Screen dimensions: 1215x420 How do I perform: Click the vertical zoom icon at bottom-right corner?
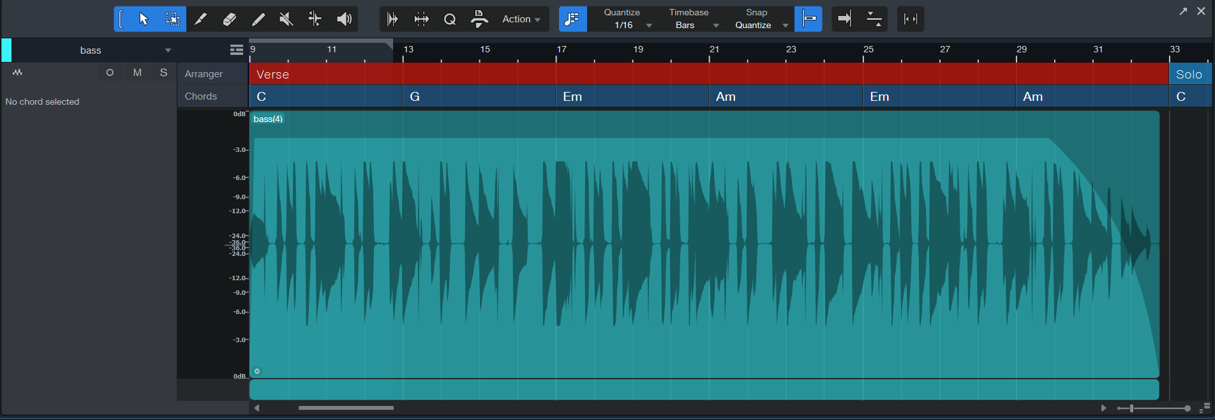click(x=1204, y=407)
